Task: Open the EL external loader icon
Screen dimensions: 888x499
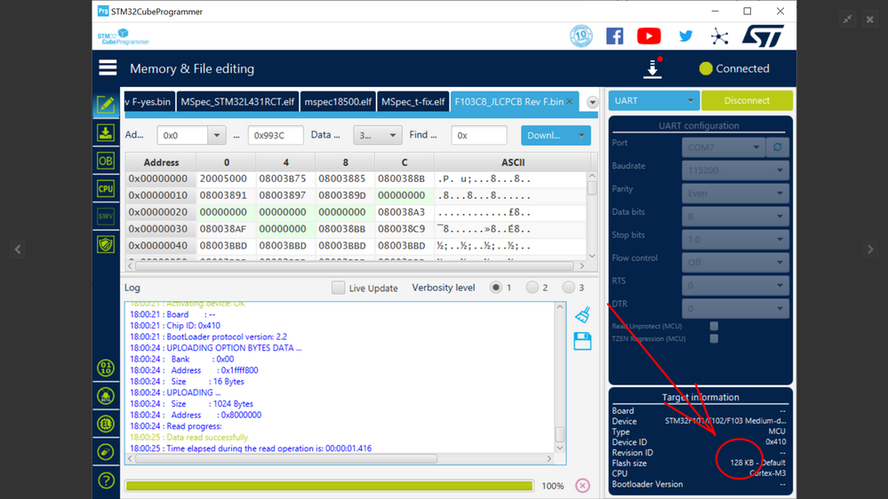Action: click(106, 424)
